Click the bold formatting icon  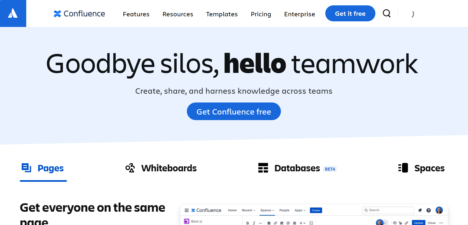point(248,223)
